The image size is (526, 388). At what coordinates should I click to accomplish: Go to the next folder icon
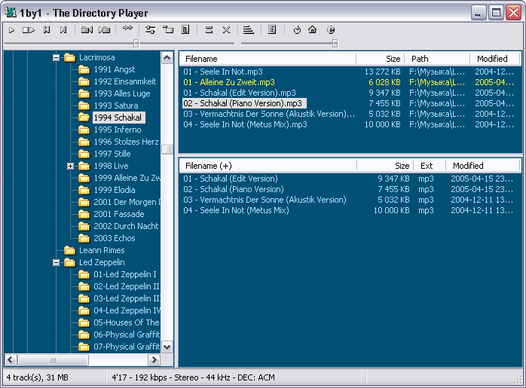pyautogui.click(x=104, y=30)
